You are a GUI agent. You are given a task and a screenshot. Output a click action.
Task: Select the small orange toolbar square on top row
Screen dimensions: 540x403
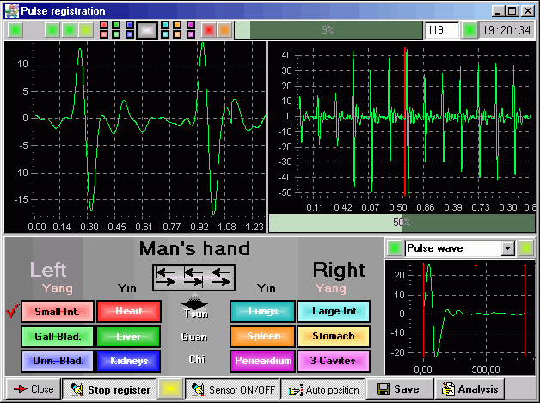coord(177,25)
